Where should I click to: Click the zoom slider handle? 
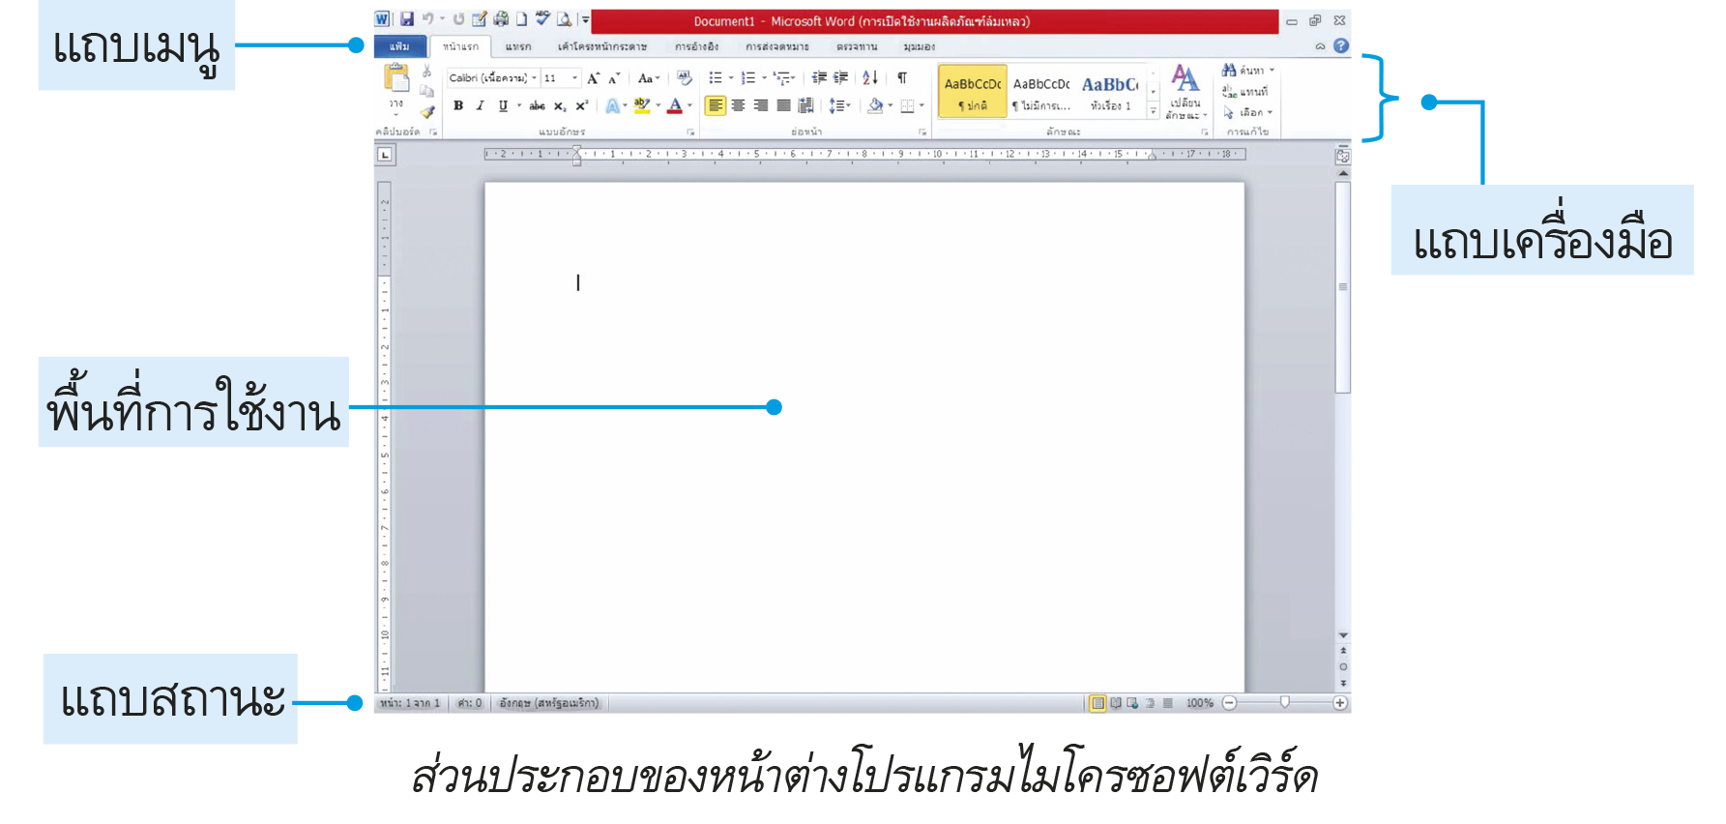point(1284,702)
